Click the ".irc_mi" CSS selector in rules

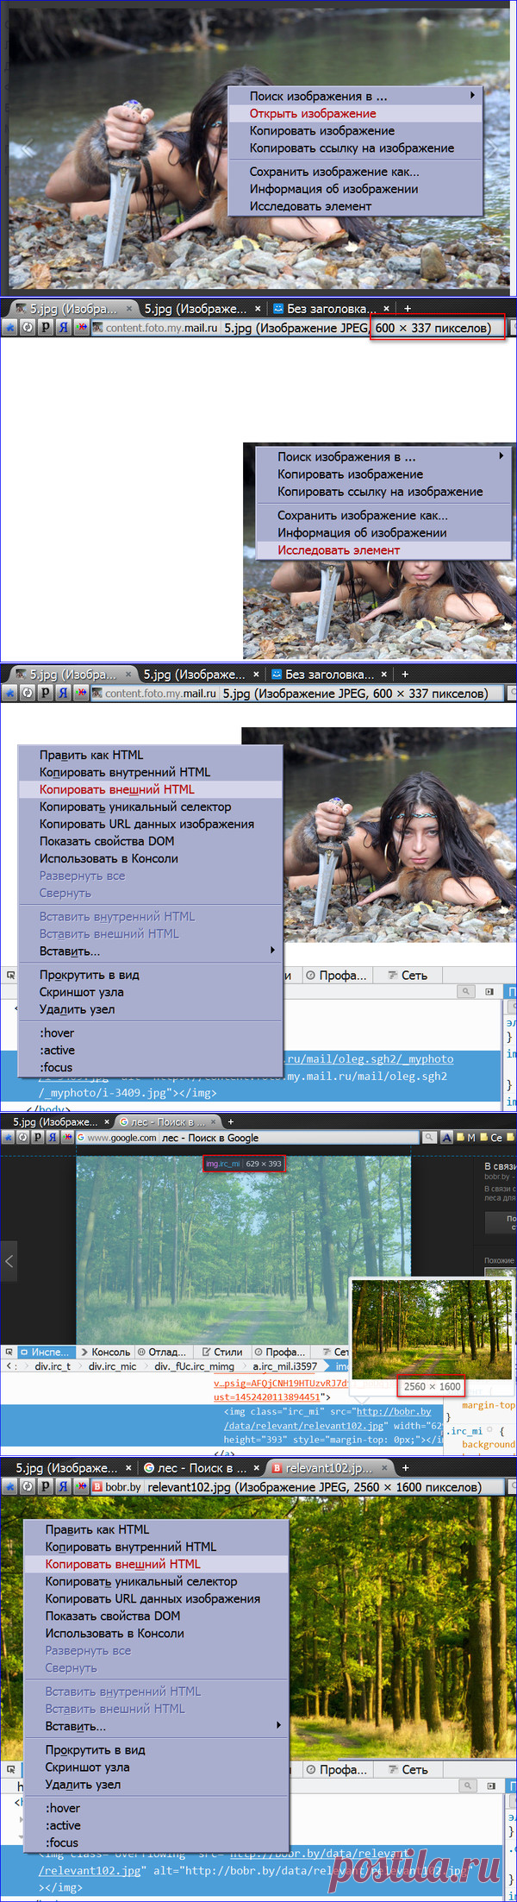pyautogui.click(x=464, y=1431)
